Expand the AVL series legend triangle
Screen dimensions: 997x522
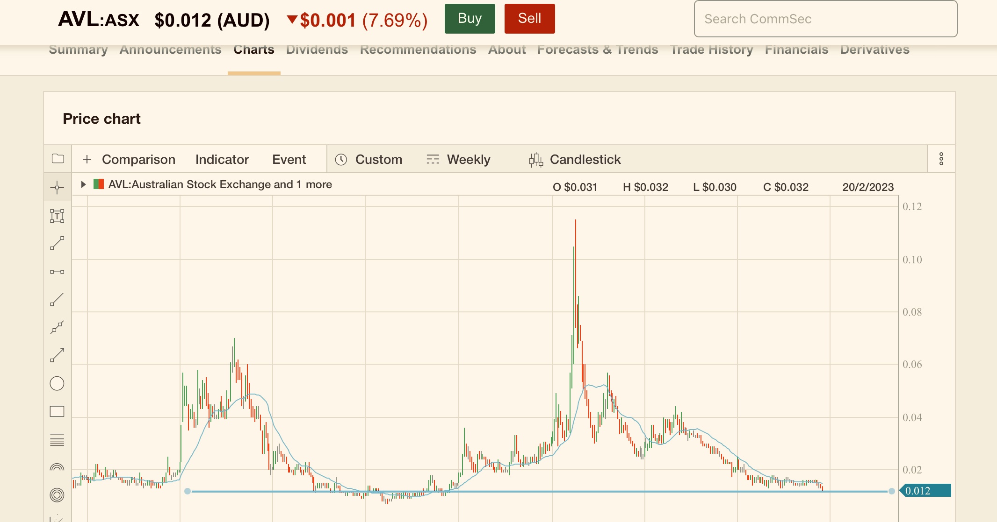pyautogui.click(x=83, y=184)
